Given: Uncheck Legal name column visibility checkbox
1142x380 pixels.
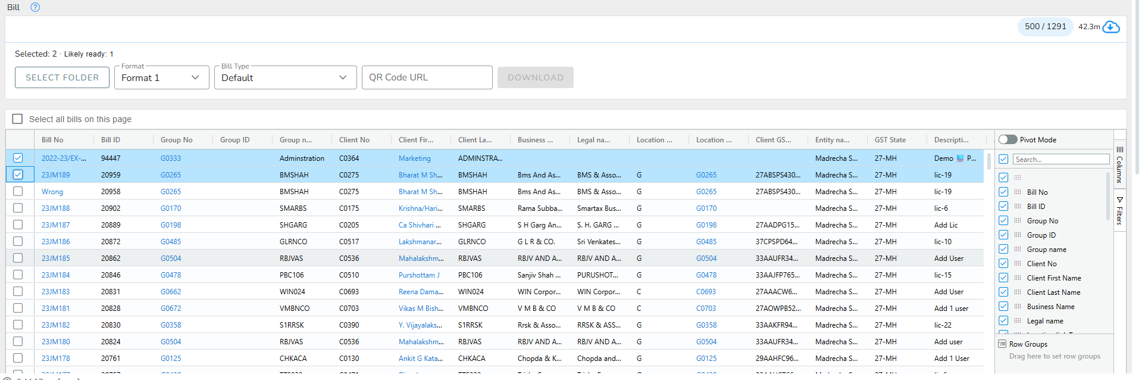Looking at the screenshot, I should tap(1003, 320).
